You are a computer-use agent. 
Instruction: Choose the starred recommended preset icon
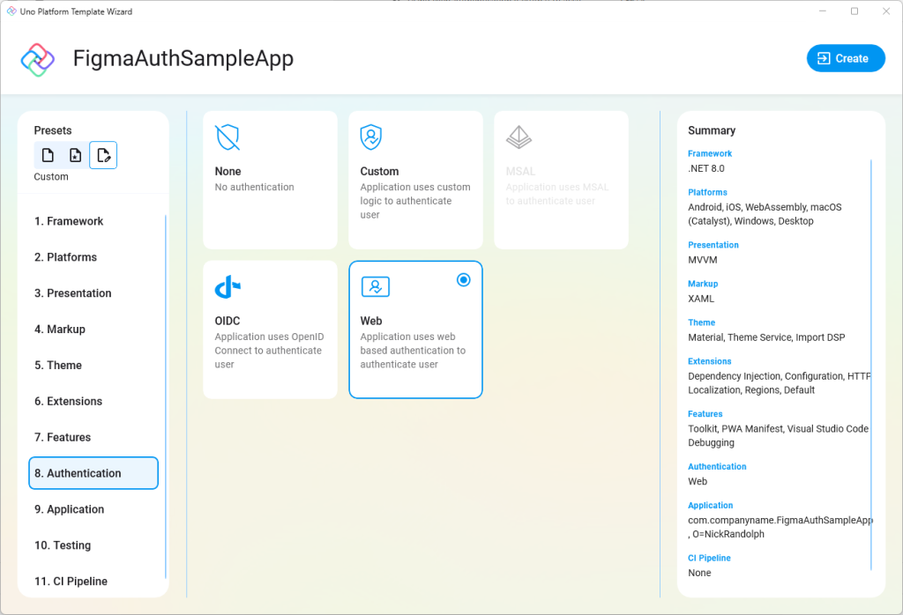coord(75,154)
